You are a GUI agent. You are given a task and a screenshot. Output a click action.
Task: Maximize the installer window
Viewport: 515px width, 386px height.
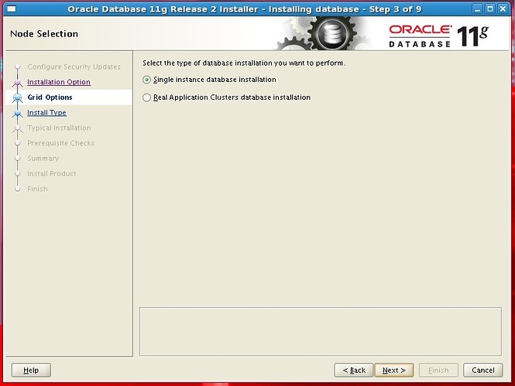pyautogui.click(x=490, y=9)
